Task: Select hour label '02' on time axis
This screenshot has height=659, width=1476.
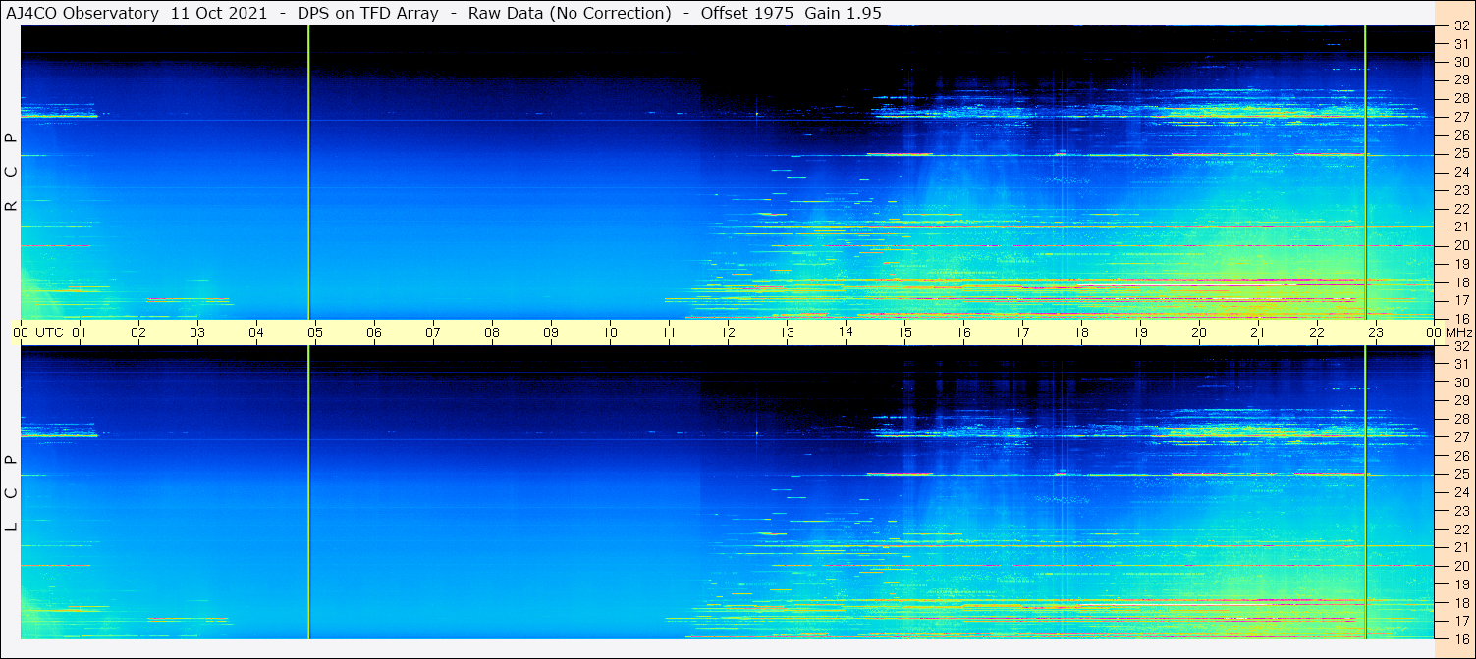Action: 138,332
